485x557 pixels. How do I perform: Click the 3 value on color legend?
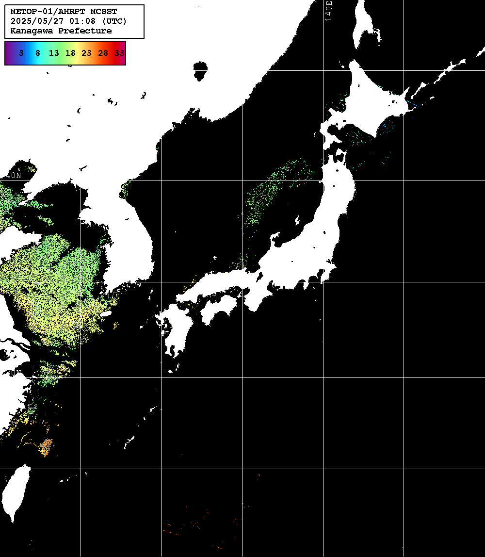21,53
